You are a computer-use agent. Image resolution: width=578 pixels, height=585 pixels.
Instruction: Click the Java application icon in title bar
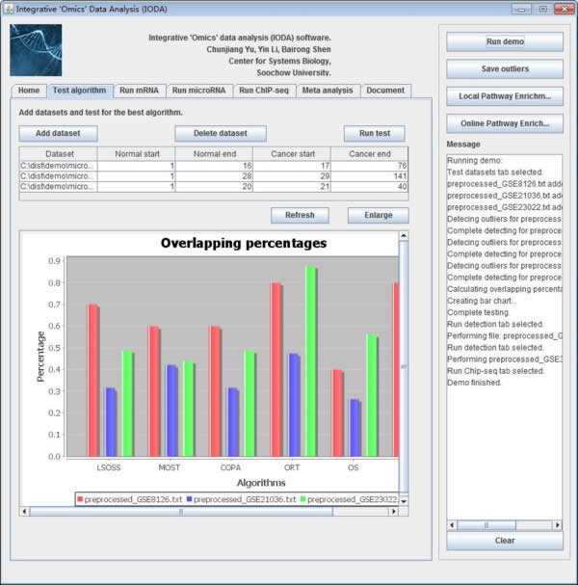(x=9, y=9)
